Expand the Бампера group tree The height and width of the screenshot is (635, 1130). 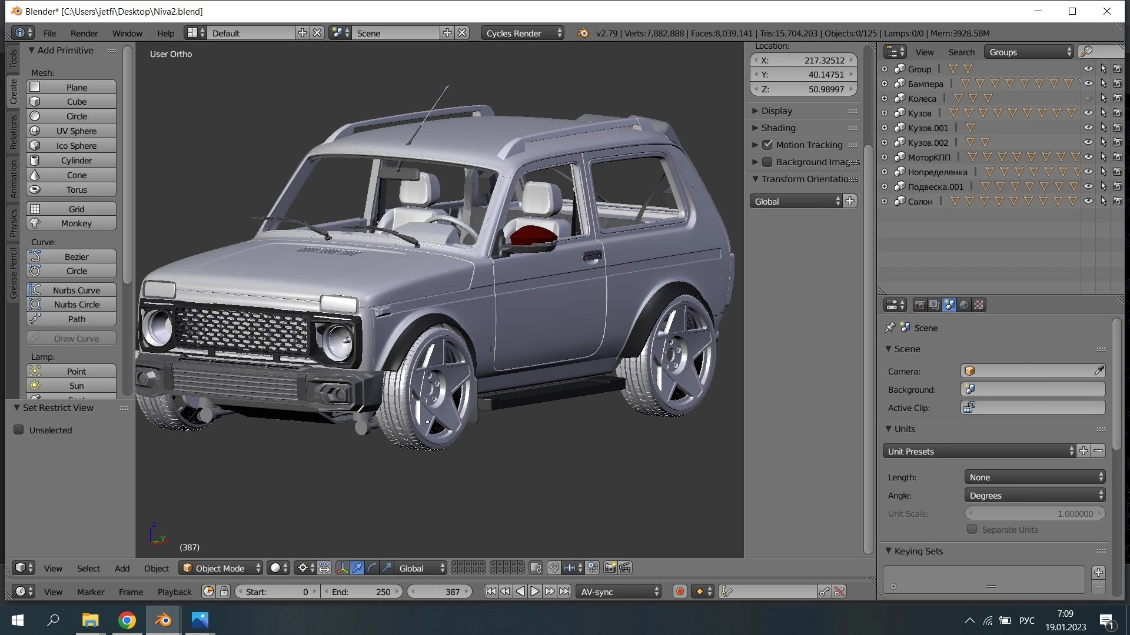pos(885,83)
